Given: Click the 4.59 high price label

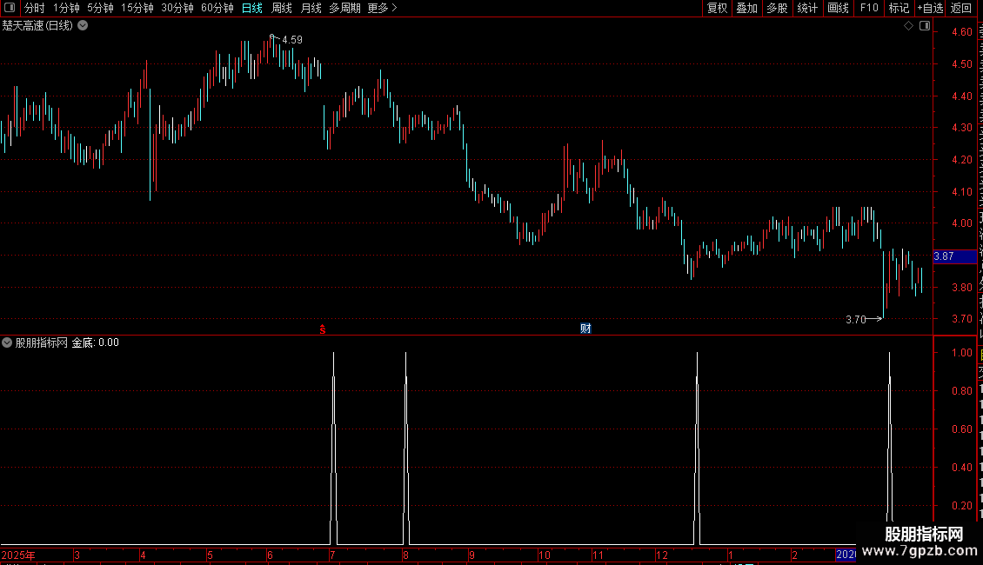Looking at the screenshot, I should (292, 39).
